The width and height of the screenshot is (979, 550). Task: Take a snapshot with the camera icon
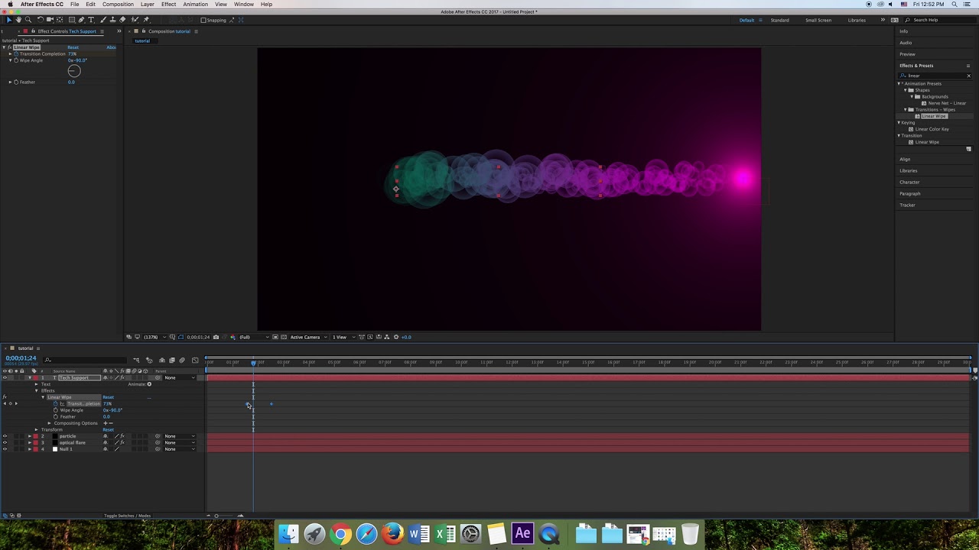coord(216,337)
